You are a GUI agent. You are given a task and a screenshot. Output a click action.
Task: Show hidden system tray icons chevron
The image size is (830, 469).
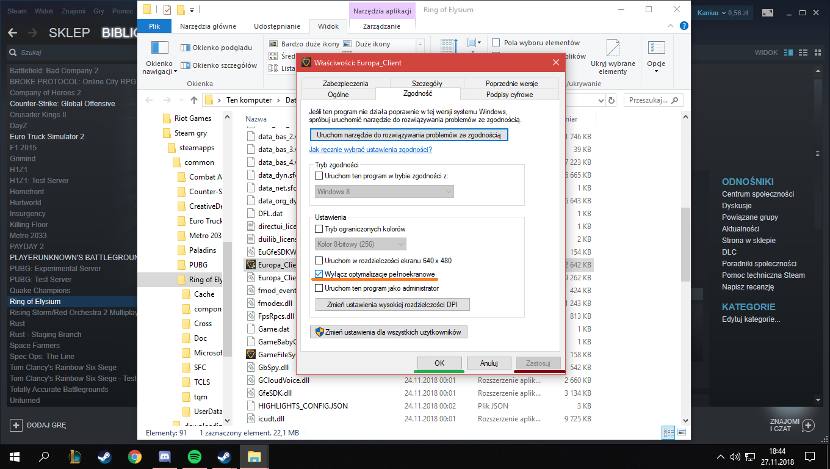coord(720,457)
